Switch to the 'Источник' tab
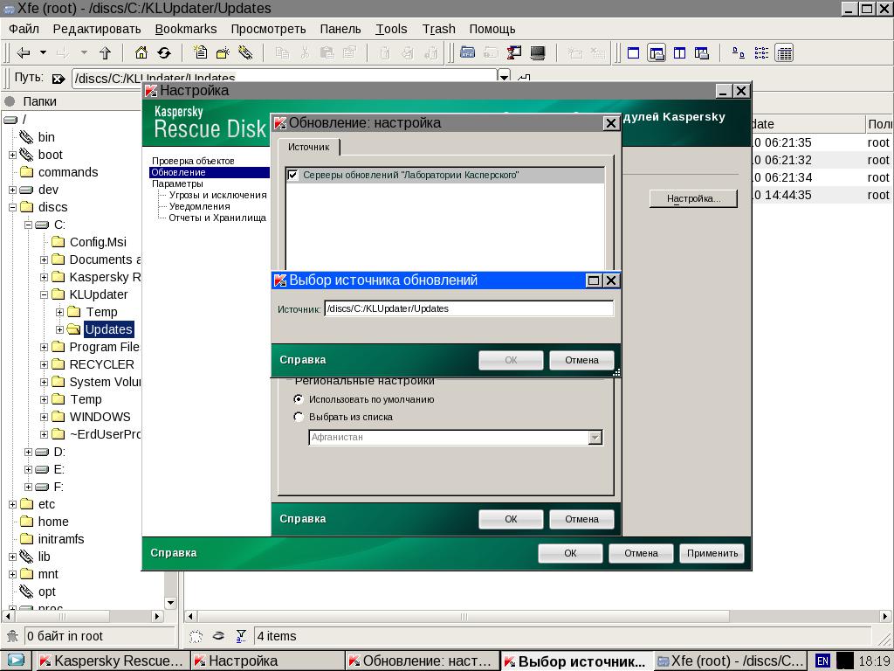Viewport: 894px width, 671px height. click(x=308, y=147)
